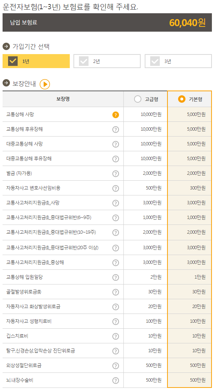The height and width of the screenshot is (389, 213).
Task: Click help icon for 자동차사고 성형치료비
Action: coord(116,322)
